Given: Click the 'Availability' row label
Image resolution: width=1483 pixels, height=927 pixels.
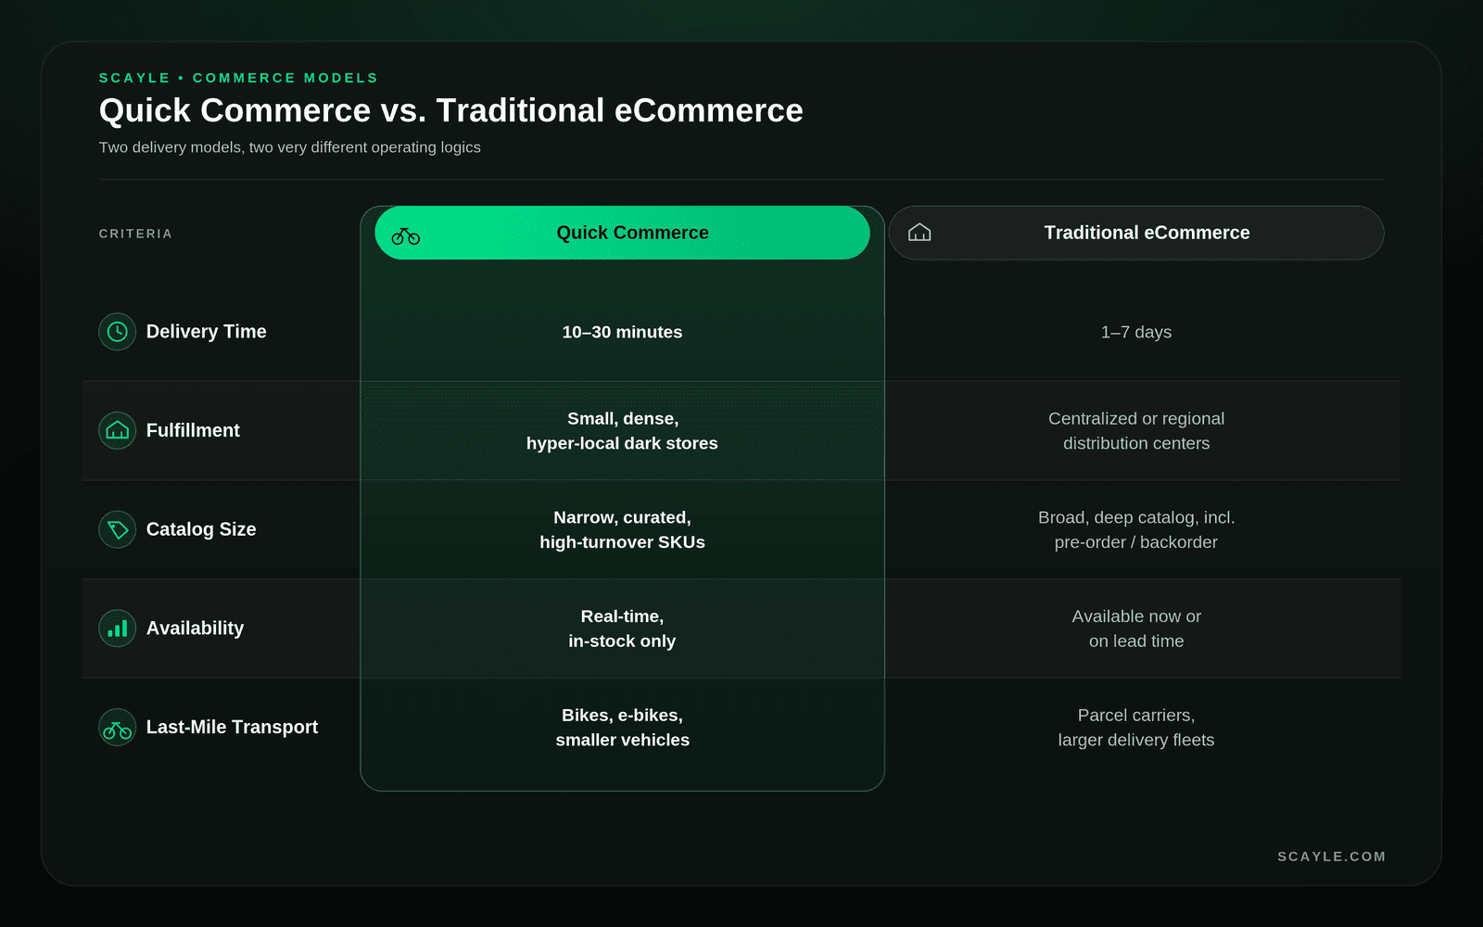Looking at the screenshot, I should 196,629.
